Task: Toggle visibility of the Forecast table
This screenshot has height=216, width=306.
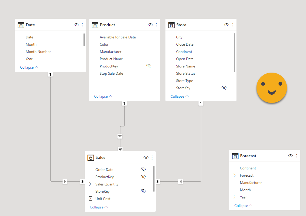Action: click(291, 156)
